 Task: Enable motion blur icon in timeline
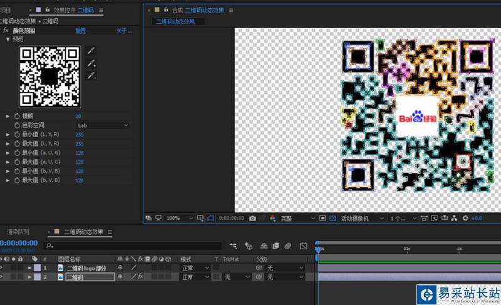[288, 246]
